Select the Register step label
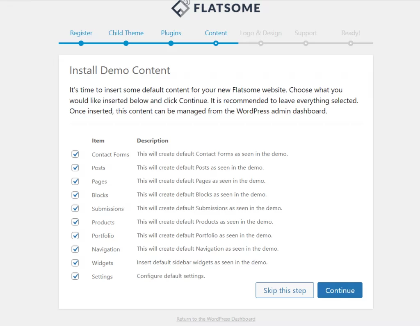 point(81,33)
